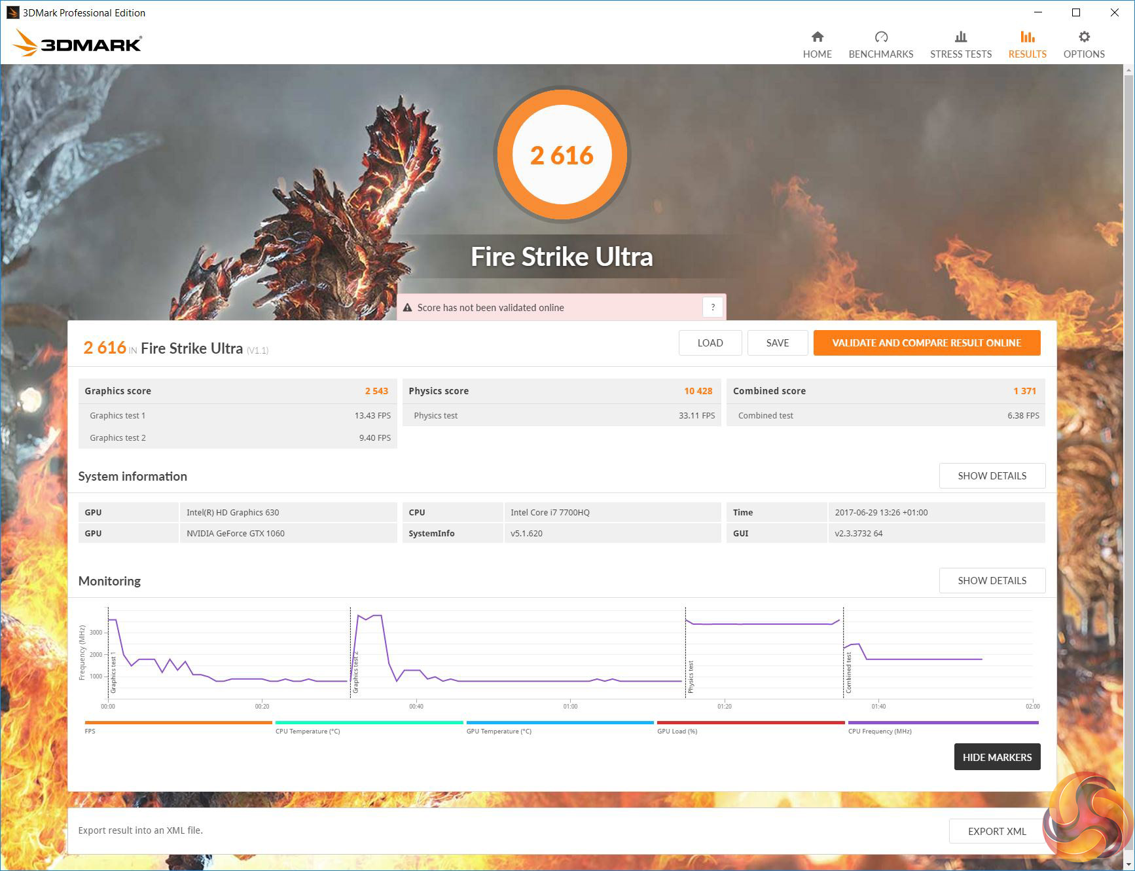The height and width of the screenshot is (871, 1135).
Task: Minimize the 3DMark window
Action: [1038, 12]
